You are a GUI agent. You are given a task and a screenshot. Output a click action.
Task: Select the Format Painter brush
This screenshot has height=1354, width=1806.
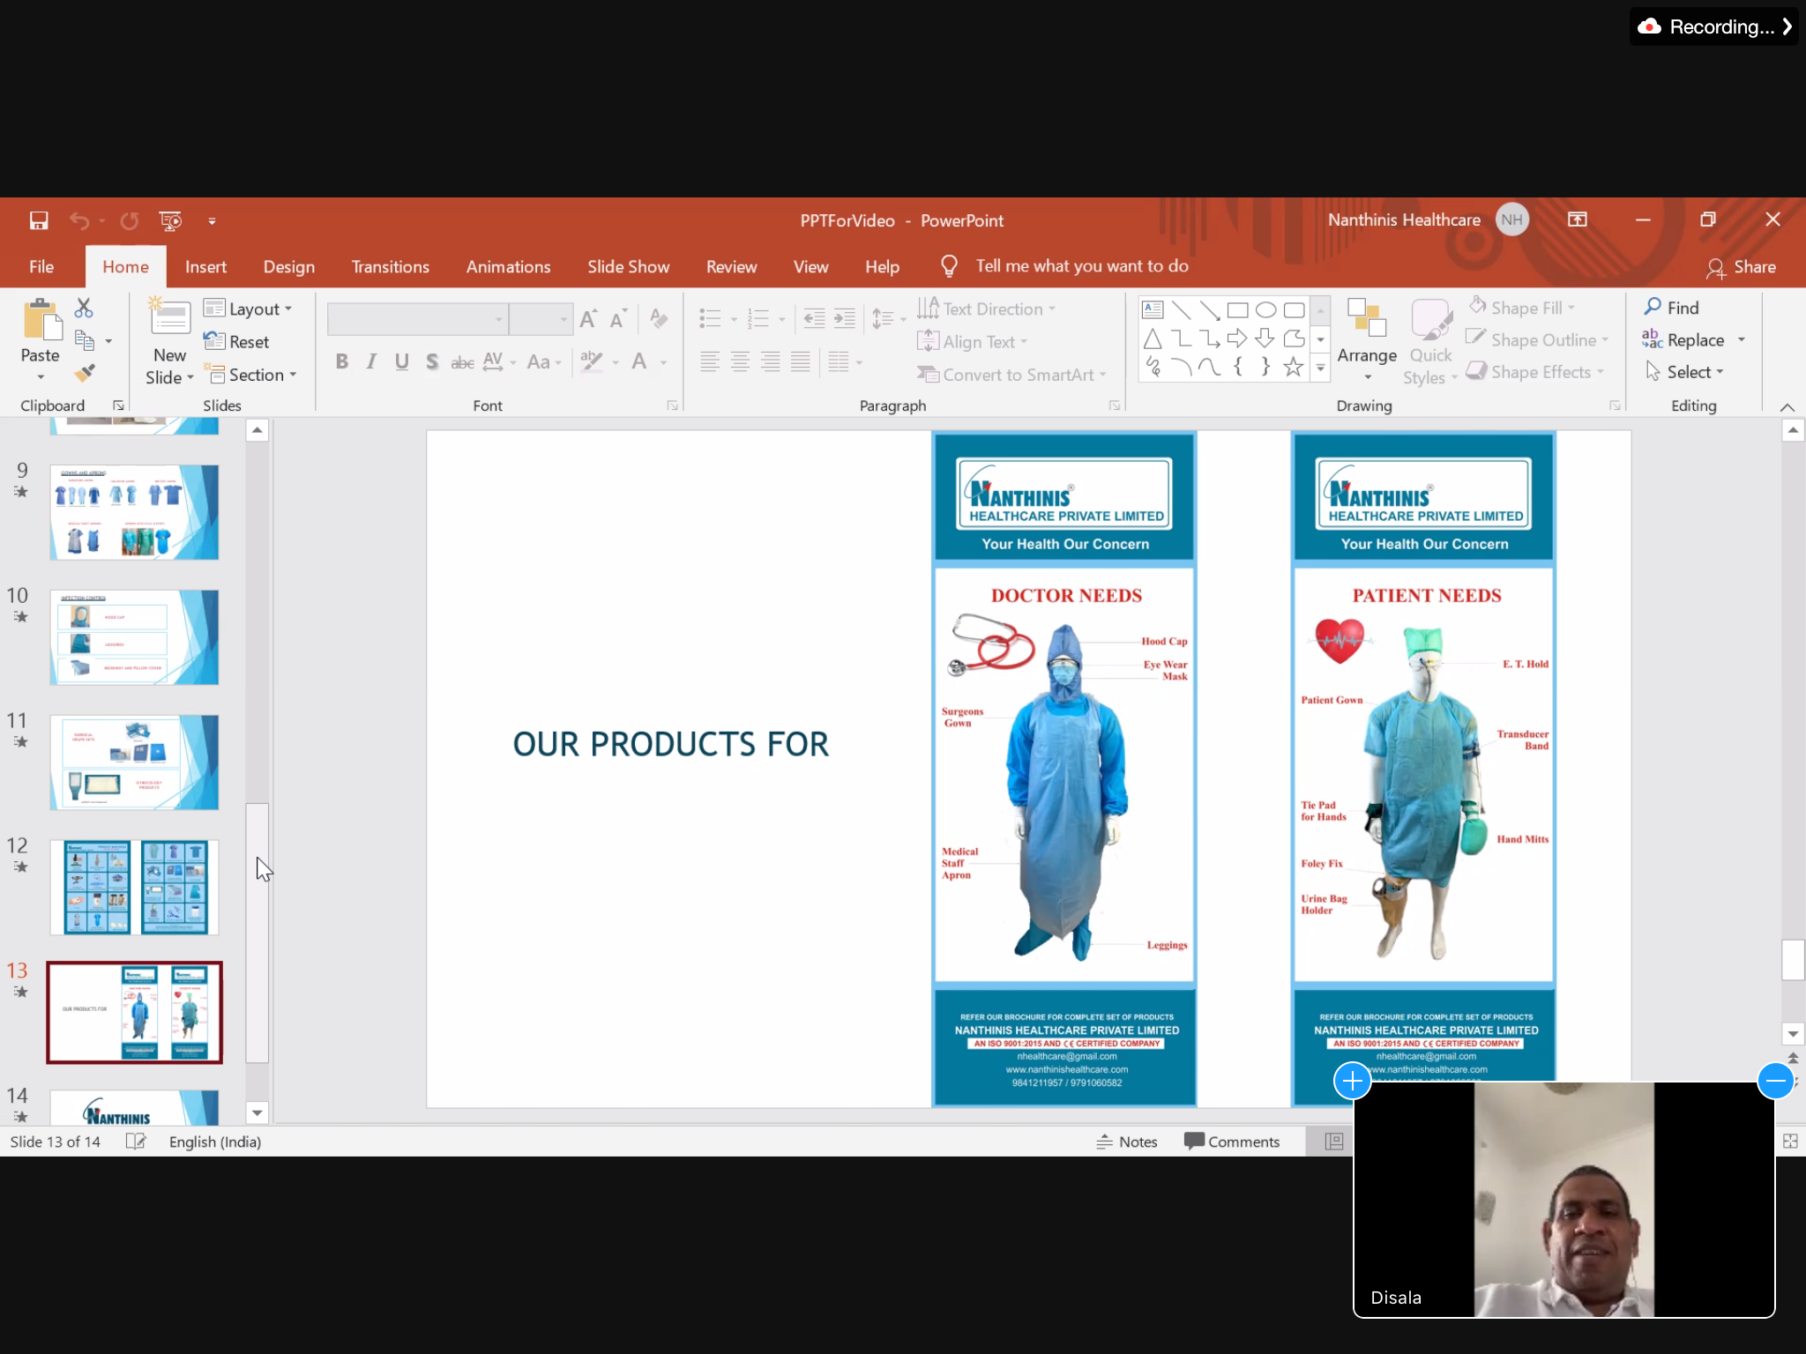[x=84, y=373]
